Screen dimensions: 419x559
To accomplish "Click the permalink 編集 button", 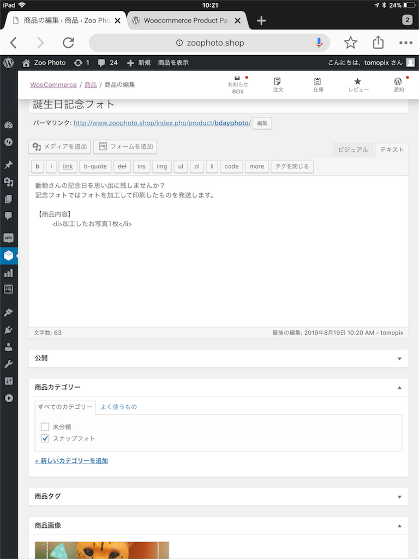I will tap(262, 123).
